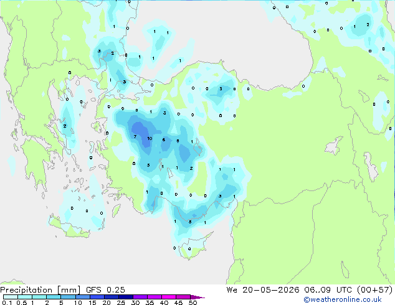Screen dimensions: 395x305
Task: Click the '45' legend scale label
Action: [178, 303]
